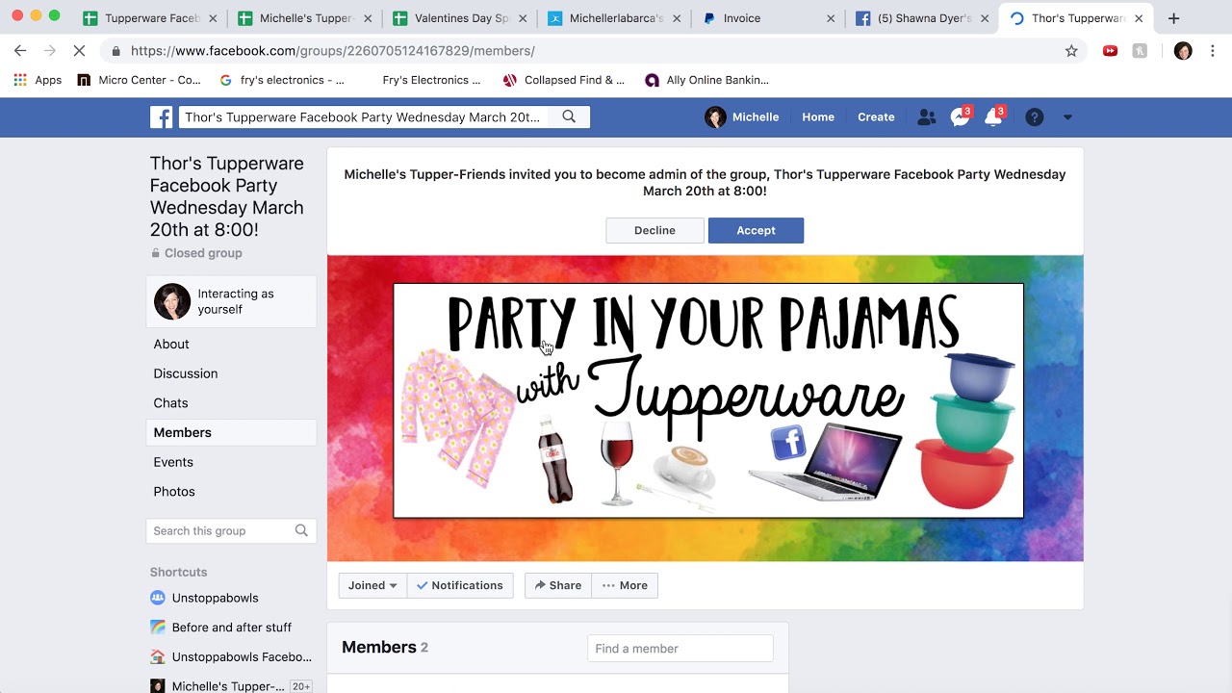Open Ally Online Banking bookmark
Image resolution: width=1232 pixels, height=693 pixels.
coord(707,80)
